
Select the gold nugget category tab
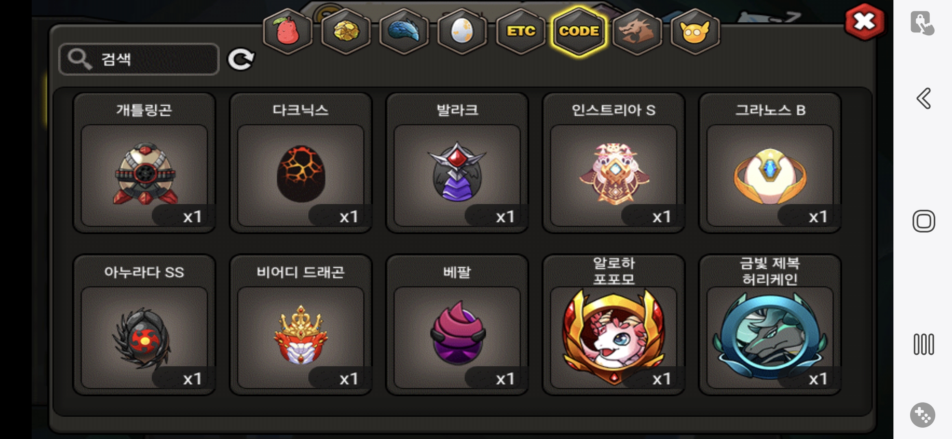coord(346,31)
